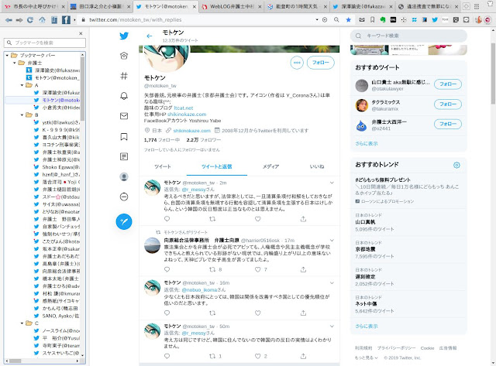Screen dimensions: 496x366
Task: Click the Facebook toolbar icon
Action: [66, 20]
